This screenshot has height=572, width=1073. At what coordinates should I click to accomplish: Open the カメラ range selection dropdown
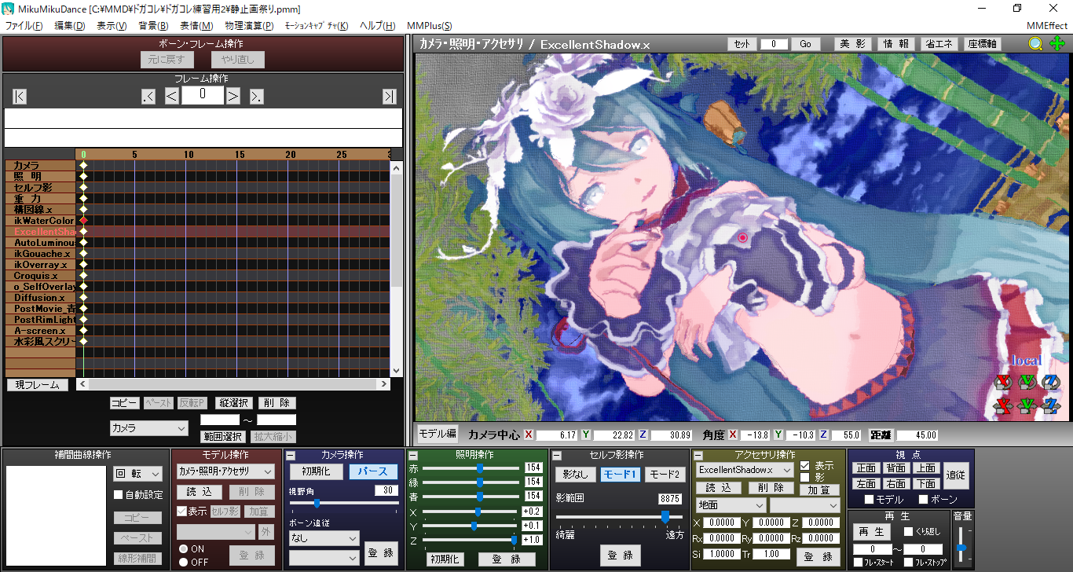[149, 428]
